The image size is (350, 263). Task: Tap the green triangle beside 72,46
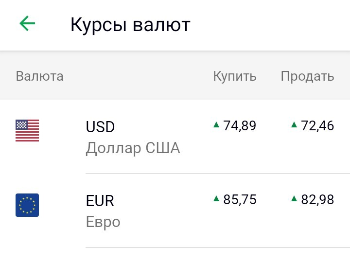click(x=294, y=124)
